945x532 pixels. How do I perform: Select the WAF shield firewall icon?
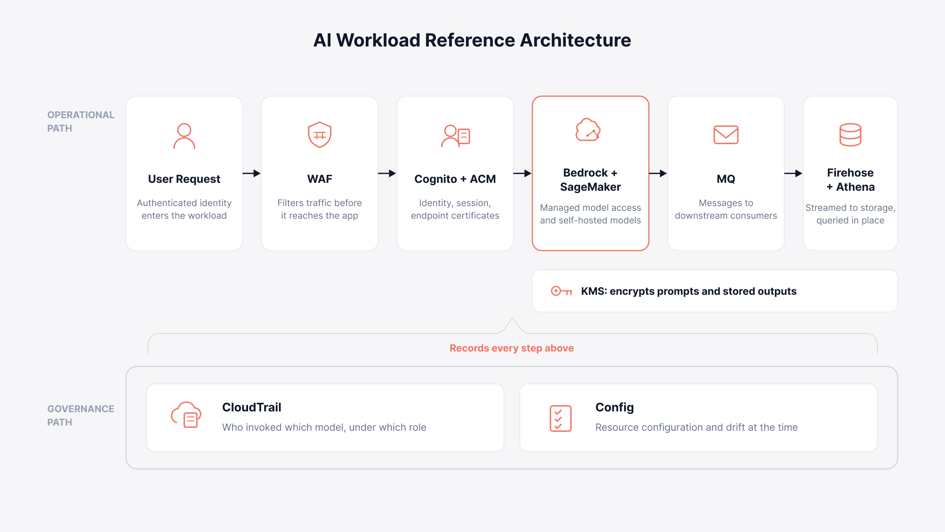coord(320,135)
